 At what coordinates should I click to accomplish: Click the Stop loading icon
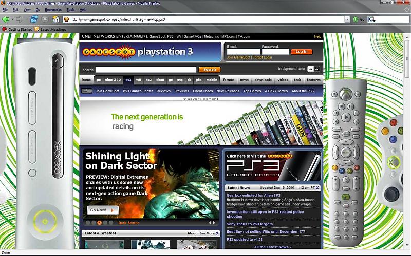click(45, 19)
